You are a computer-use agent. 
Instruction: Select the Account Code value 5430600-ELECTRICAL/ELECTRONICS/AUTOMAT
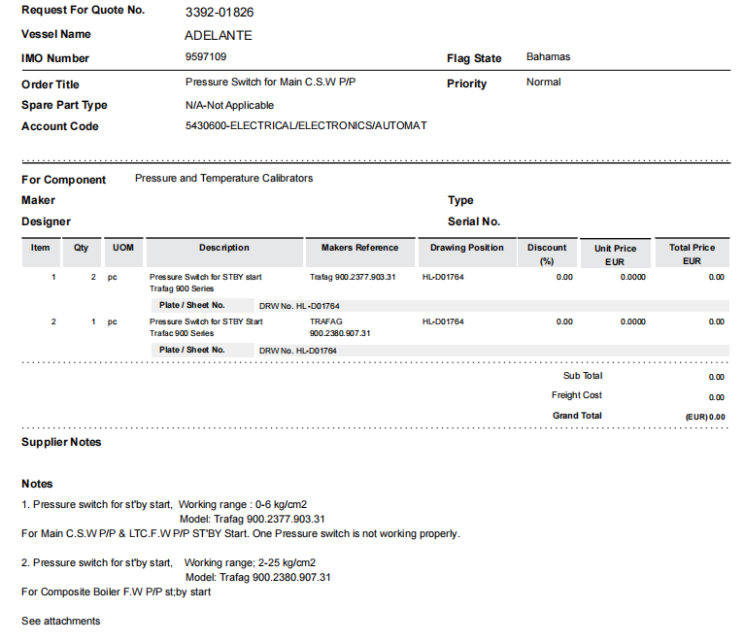[305, 126]
